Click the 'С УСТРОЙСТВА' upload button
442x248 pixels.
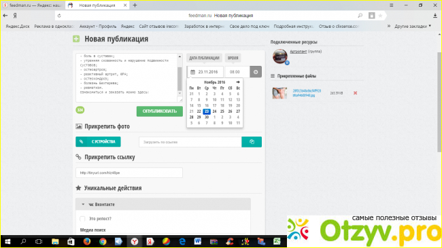coord(98,142)
